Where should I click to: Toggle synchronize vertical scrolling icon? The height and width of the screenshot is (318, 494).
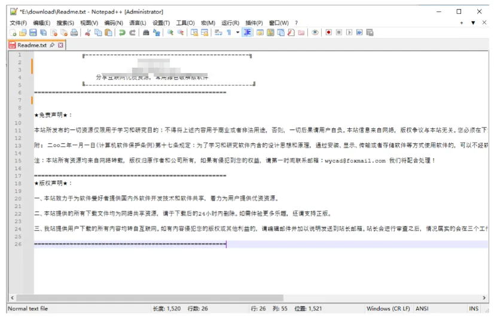click(x=194, y=32)
